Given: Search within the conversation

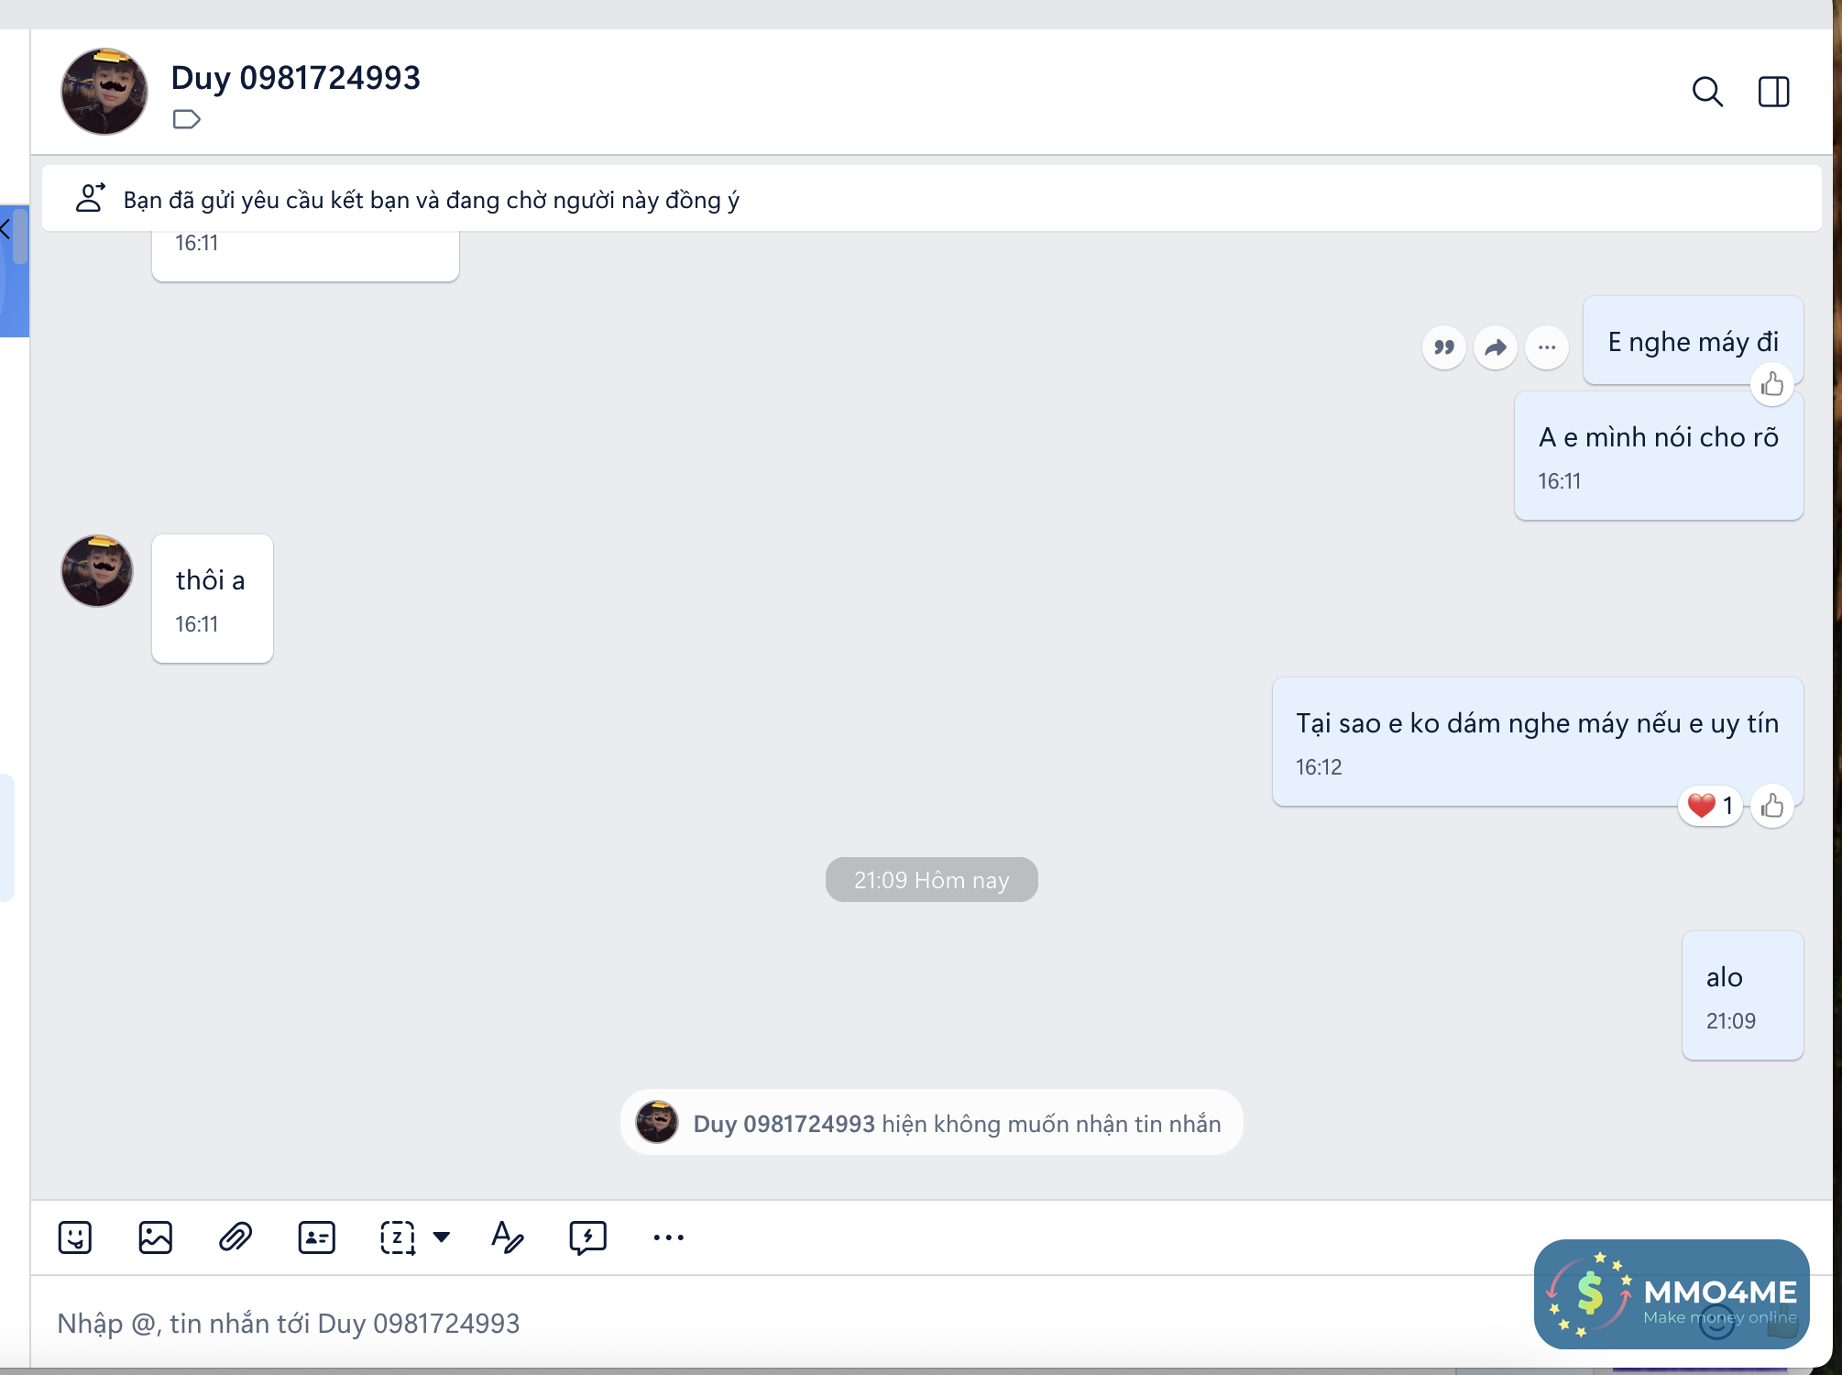Looking at the screenshot, I should tap(1706, 92).
